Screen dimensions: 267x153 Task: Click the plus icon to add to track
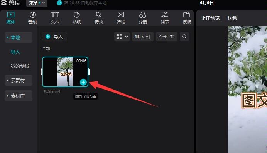tap(83, 82)
